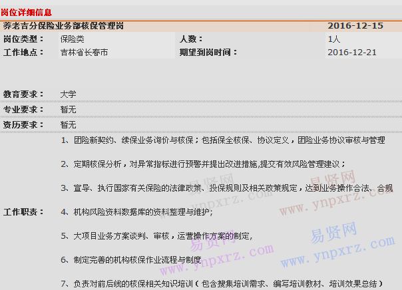The width and height of the screenshot is (402, 290).
Task: Click '暂无' next to 专业要求
Action: [68, 110]
